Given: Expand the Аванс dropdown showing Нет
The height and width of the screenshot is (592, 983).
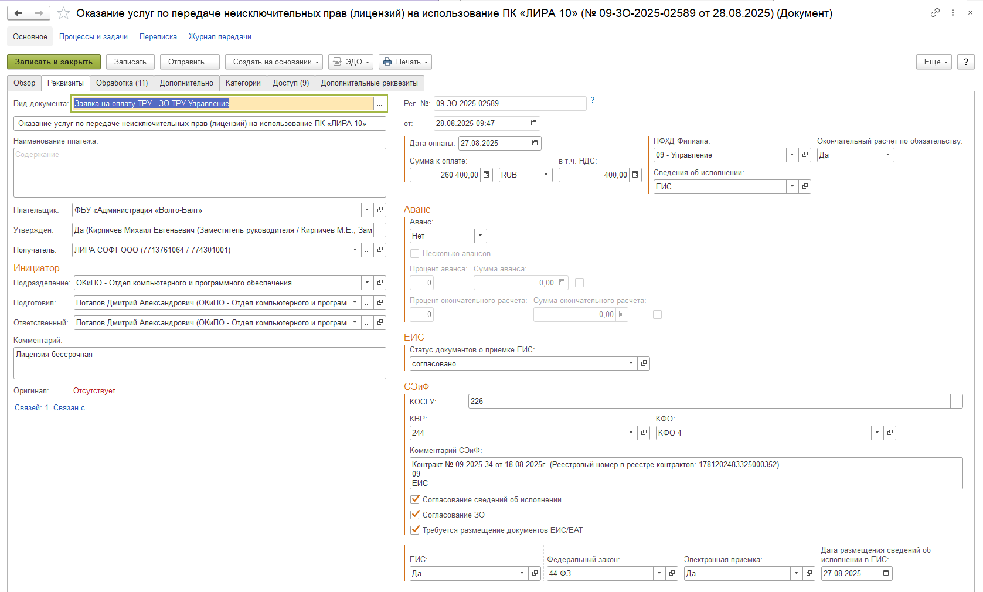Looking at the screenshot, I should 480,236.
